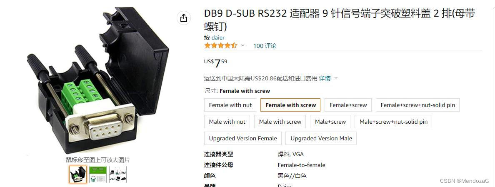Open rating dropdown chevron beside stars
Viewport: 495px width, 187px height.
tap(242, 46)
